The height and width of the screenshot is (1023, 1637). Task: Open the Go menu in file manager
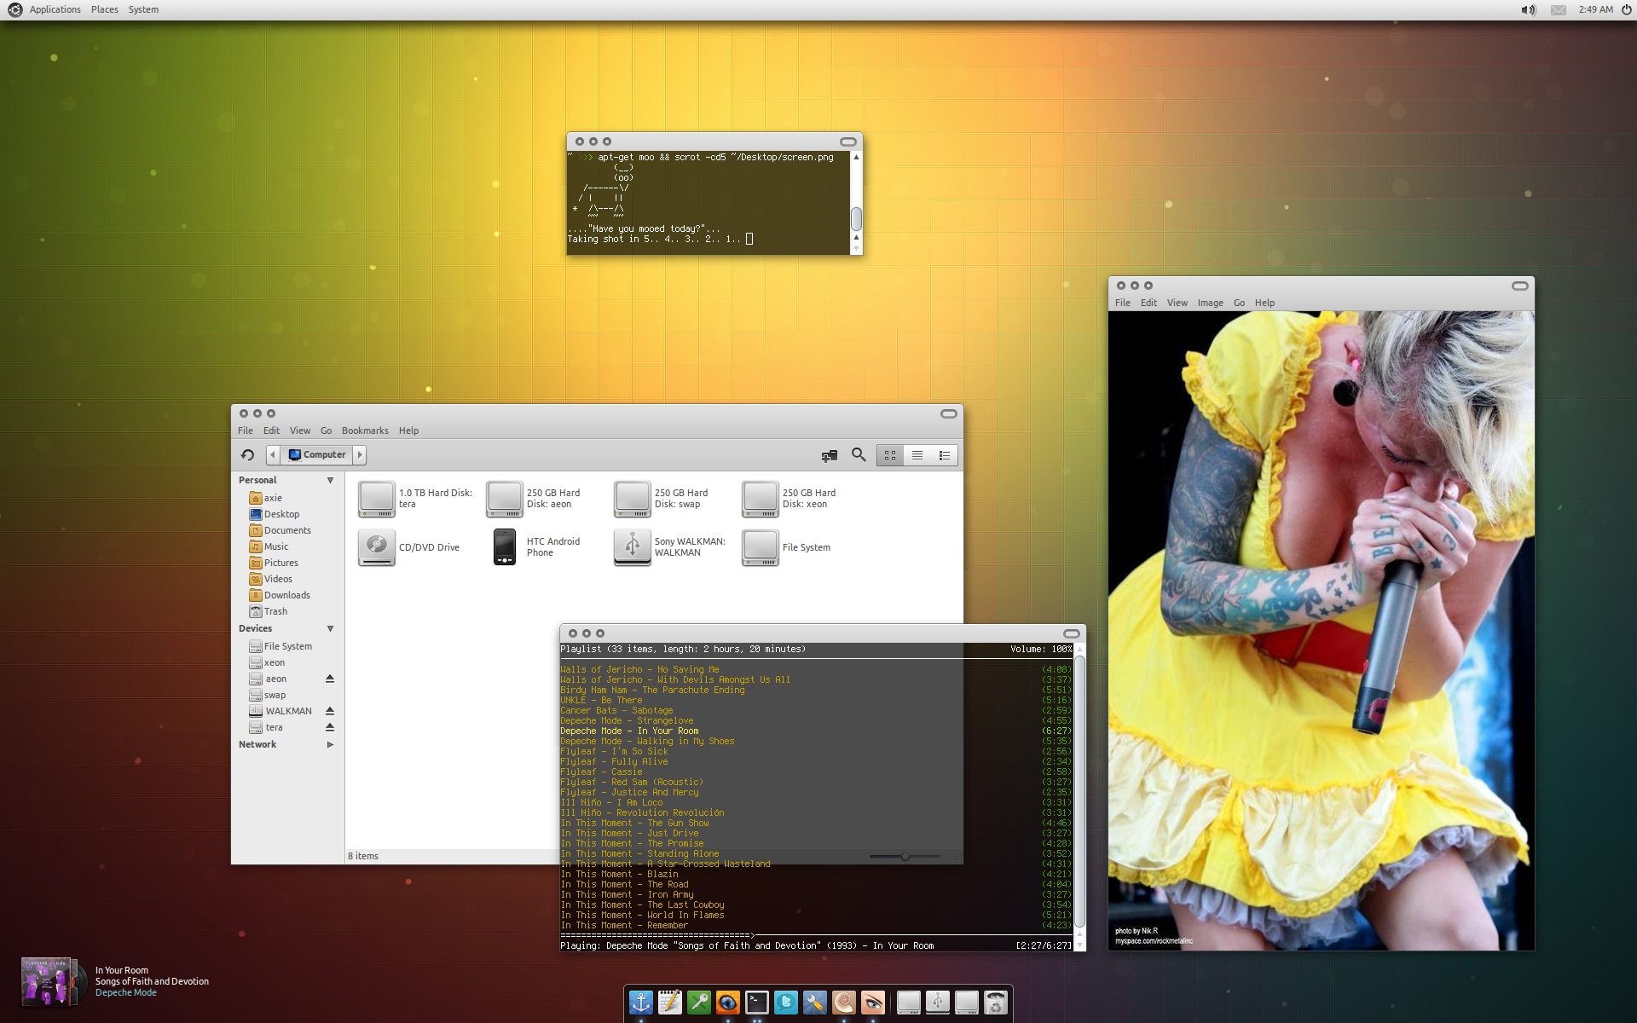(326, 429)
